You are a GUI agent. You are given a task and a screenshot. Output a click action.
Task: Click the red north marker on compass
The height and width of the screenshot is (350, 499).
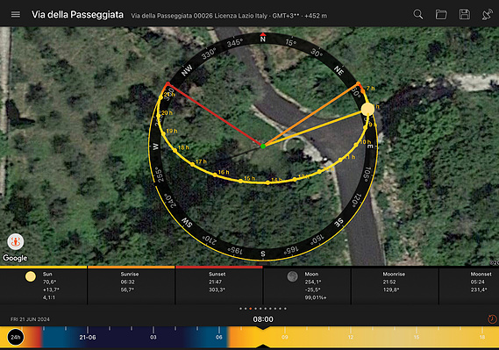pos(262,34)
